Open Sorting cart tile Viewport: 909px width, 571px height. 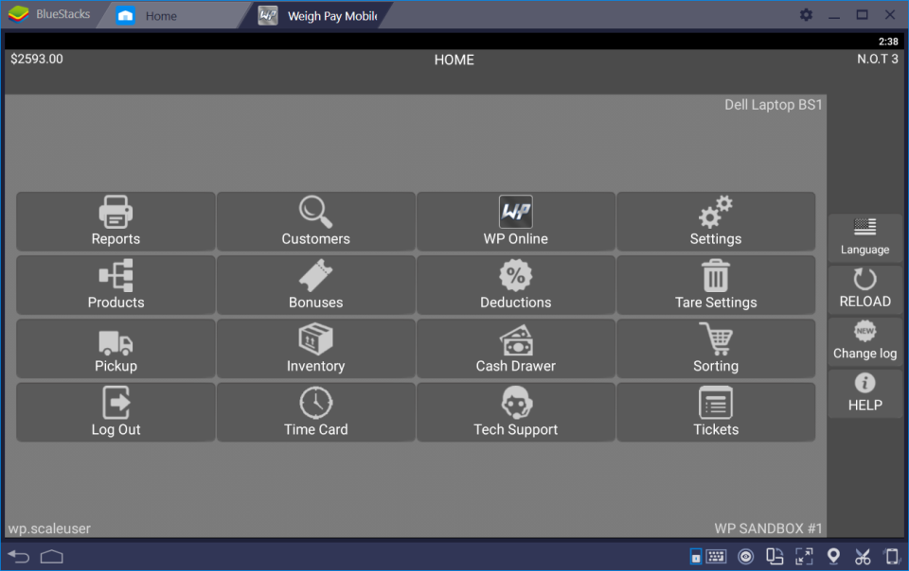pos(716,348)
